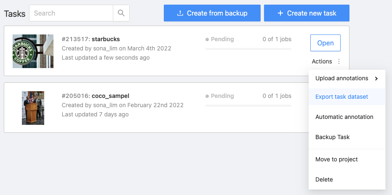
Task: Click '0 of 1 jobs' on starbucks row
Action: click(x=277, y=39)
